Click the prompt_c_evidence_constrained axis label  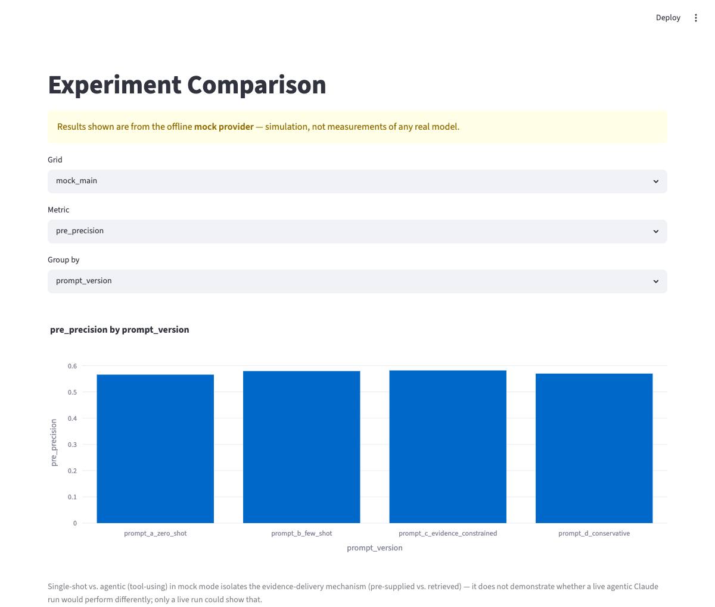tap(448, 533)
